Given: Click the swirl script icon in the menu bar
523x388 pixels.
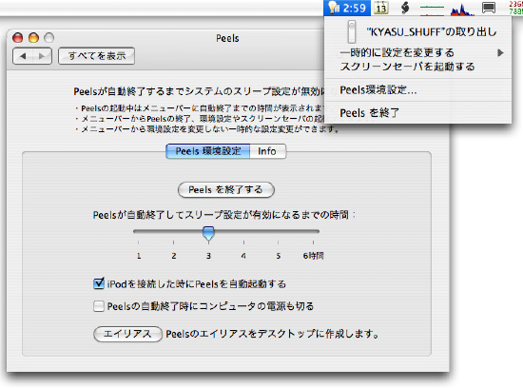Looking at the screenshot, I should coord(405,8).
